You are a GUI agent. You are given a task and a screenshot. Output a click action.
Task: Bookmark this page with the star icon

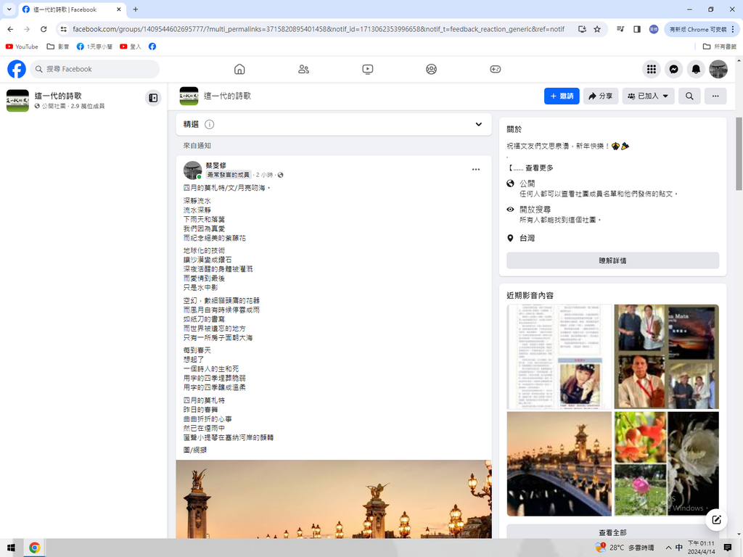tap(597, 29)
